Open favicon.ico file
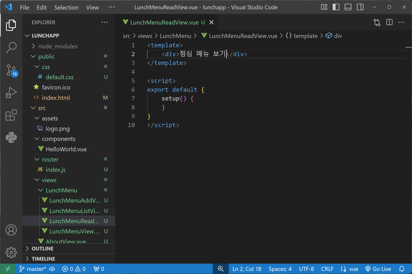The image size is (412, 274). point(69,87)
